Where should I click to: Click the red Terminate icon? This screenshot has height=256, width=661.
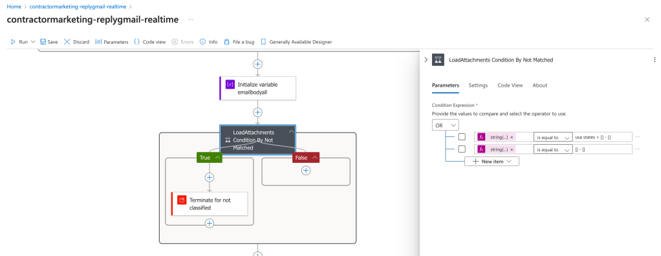[x=182, y=200]
